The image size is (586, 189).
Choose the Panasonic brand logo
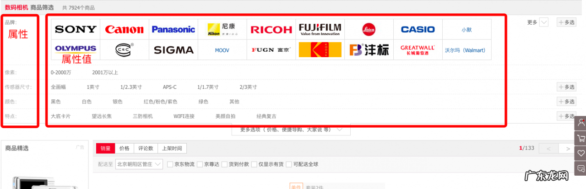pos(174,29)
